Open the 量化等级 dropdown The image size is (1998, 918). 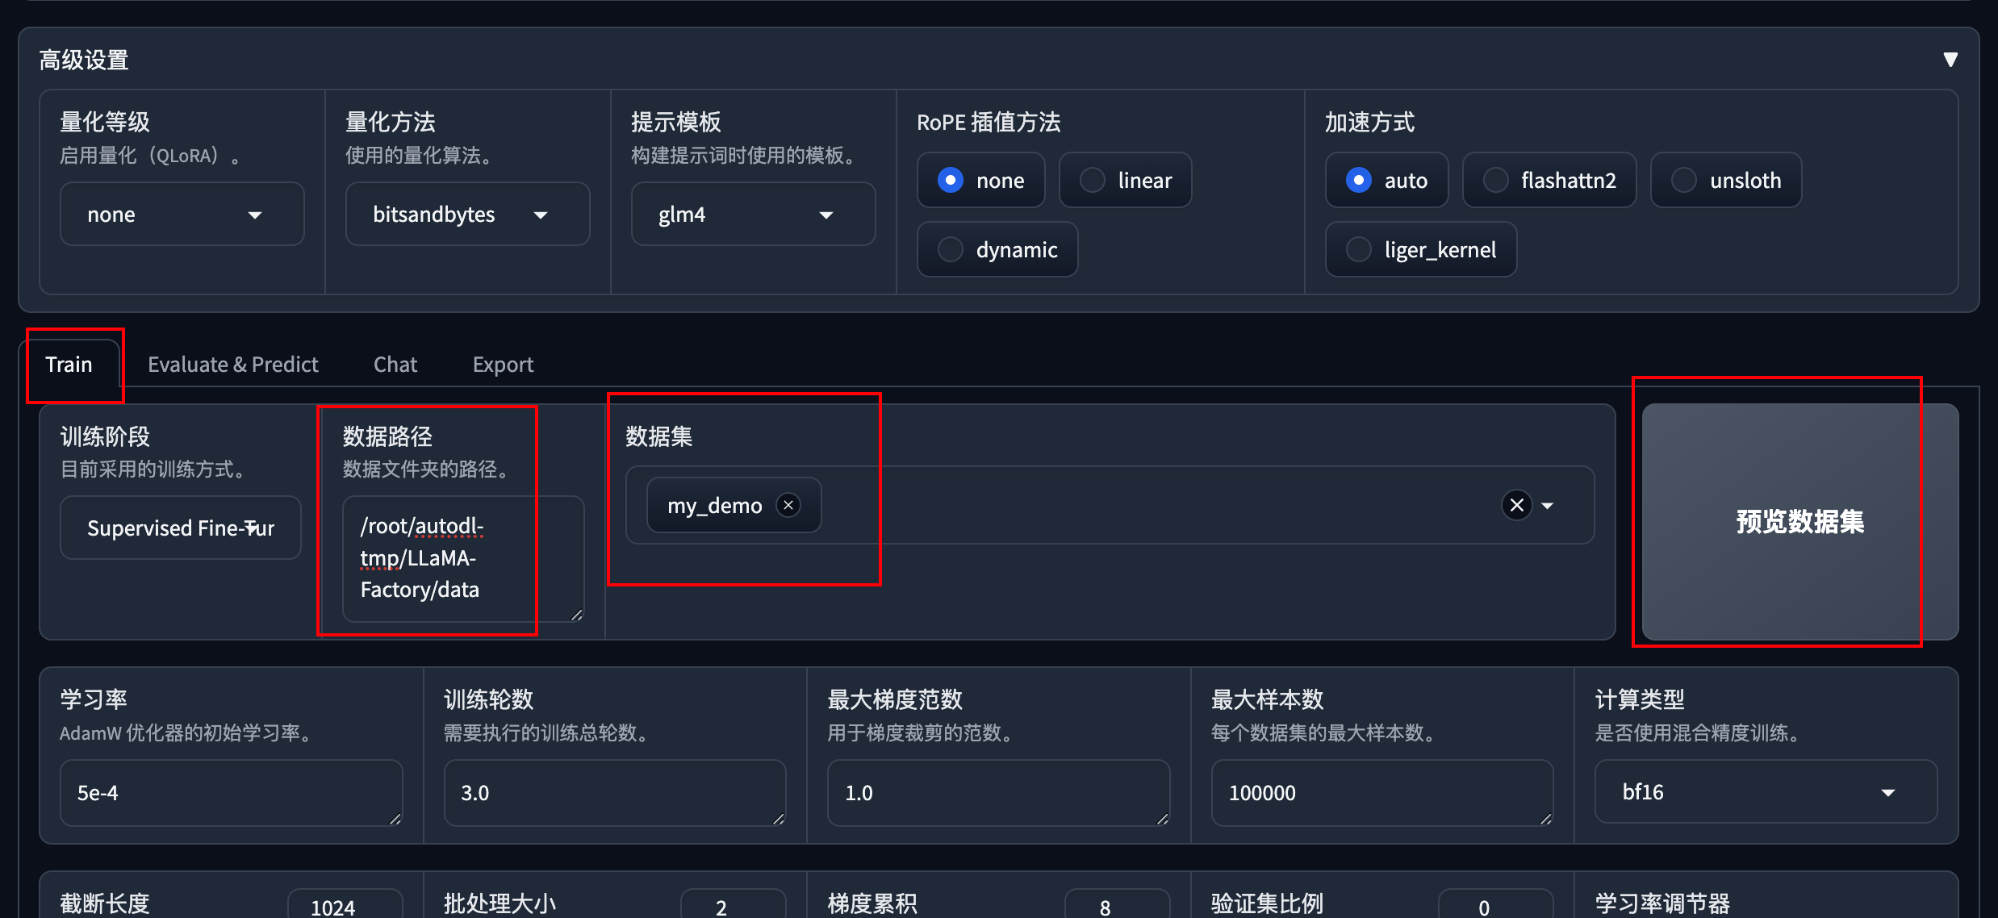coord(182,215)
